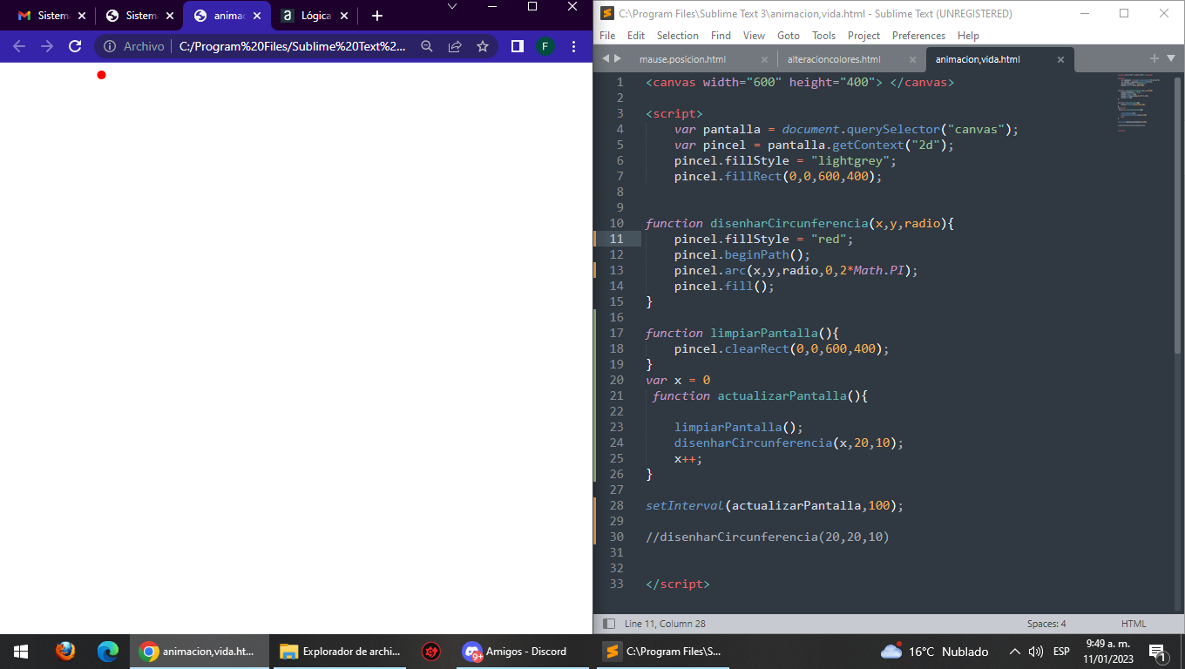Close the Gmail Sistem tab
1185x669 pixels.
[82, 16]
